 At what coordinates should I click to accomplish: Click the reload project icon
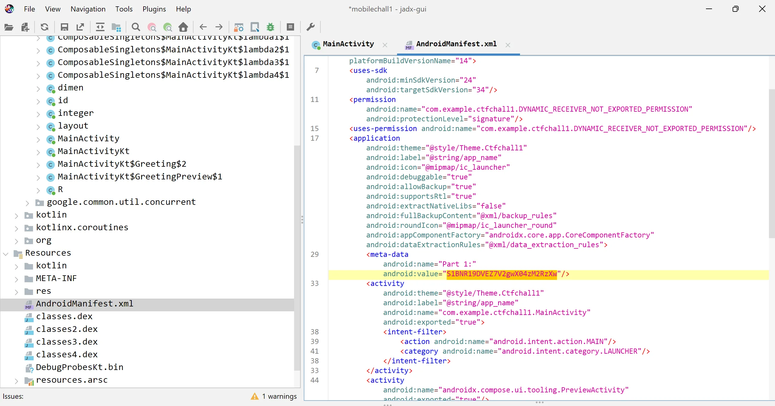(45, 27)
